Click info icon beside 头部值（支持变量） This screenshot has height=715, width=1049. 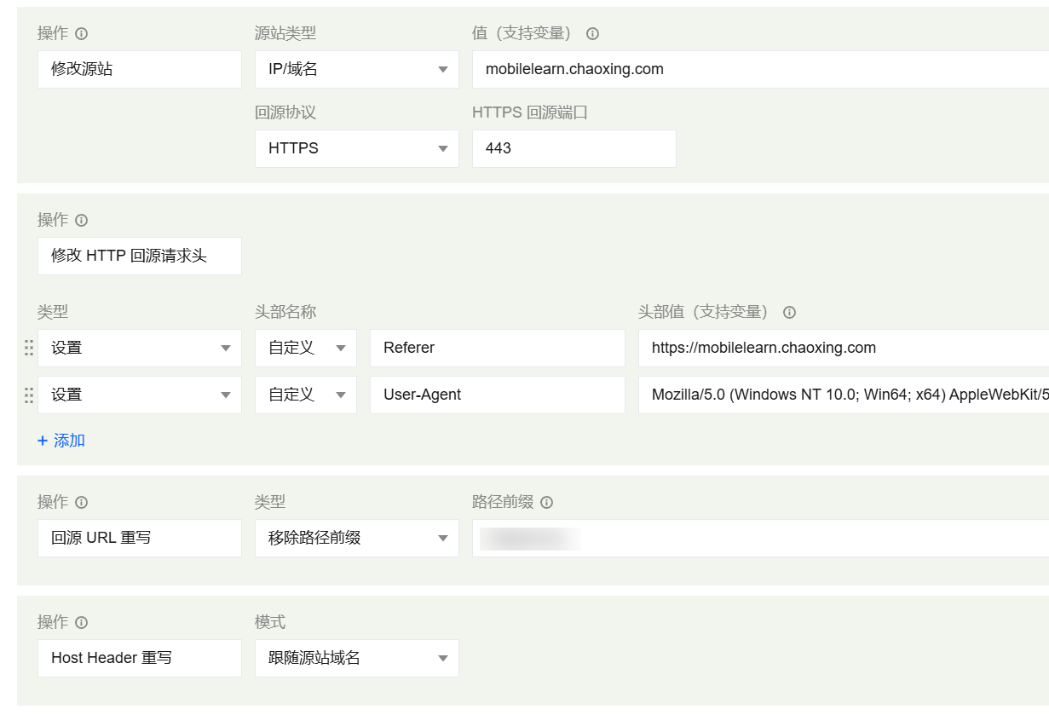[x=789, y=313]
